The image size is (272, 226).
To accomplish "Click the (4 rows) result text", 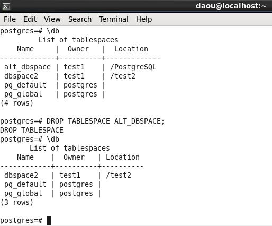I will pos(17,103).
